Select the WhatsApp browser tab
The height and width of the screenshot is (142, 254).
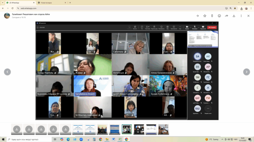click(18, 2)
